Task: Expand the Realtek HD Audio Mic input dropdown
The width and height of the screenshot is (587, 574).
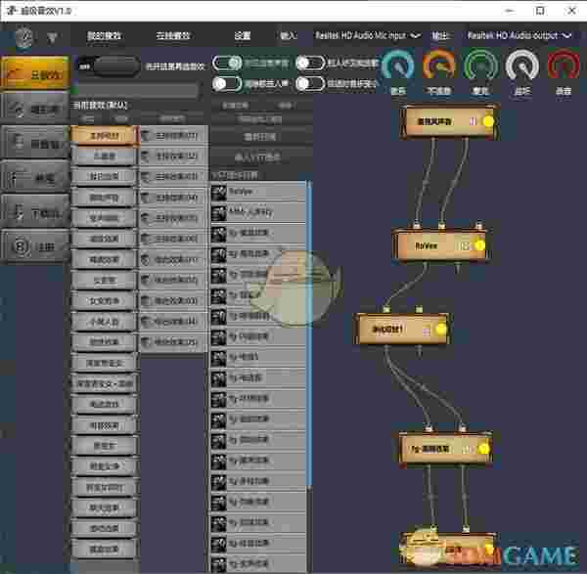Action: (x=368, y=35)
